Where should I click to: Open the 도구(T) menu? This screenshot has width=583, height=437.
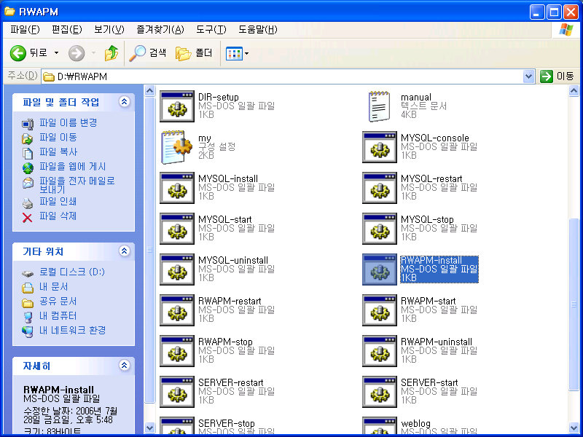point(211,30)
